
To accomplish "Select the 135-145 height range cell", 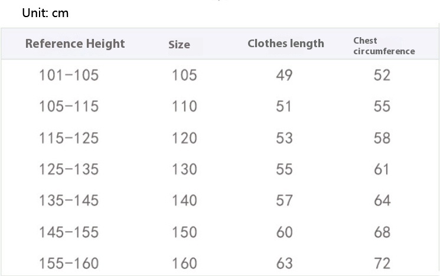I will 69,201.
